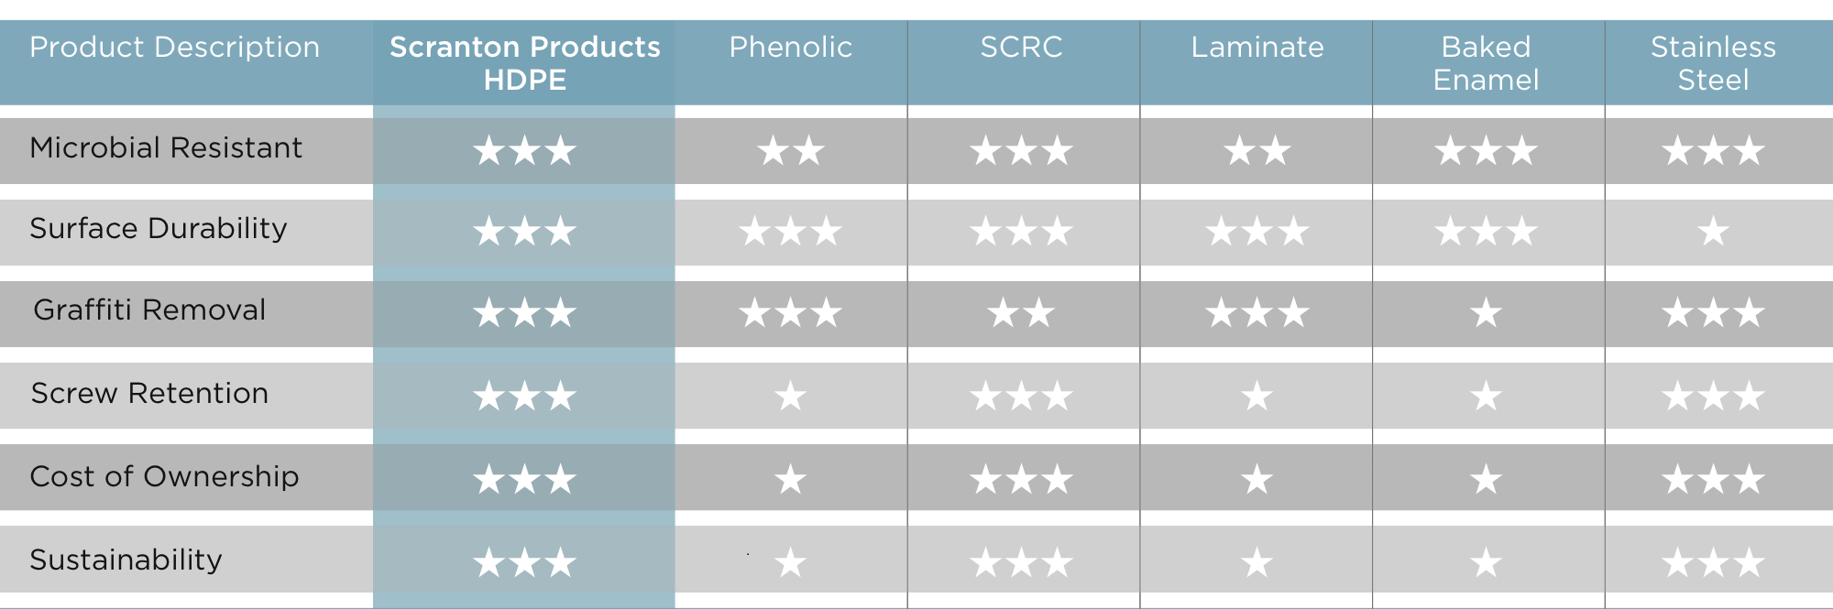Click the SCRC column header
The width and height of the screenshot is (1833, 609).
pyautogui.click(x=1021, y=47)
